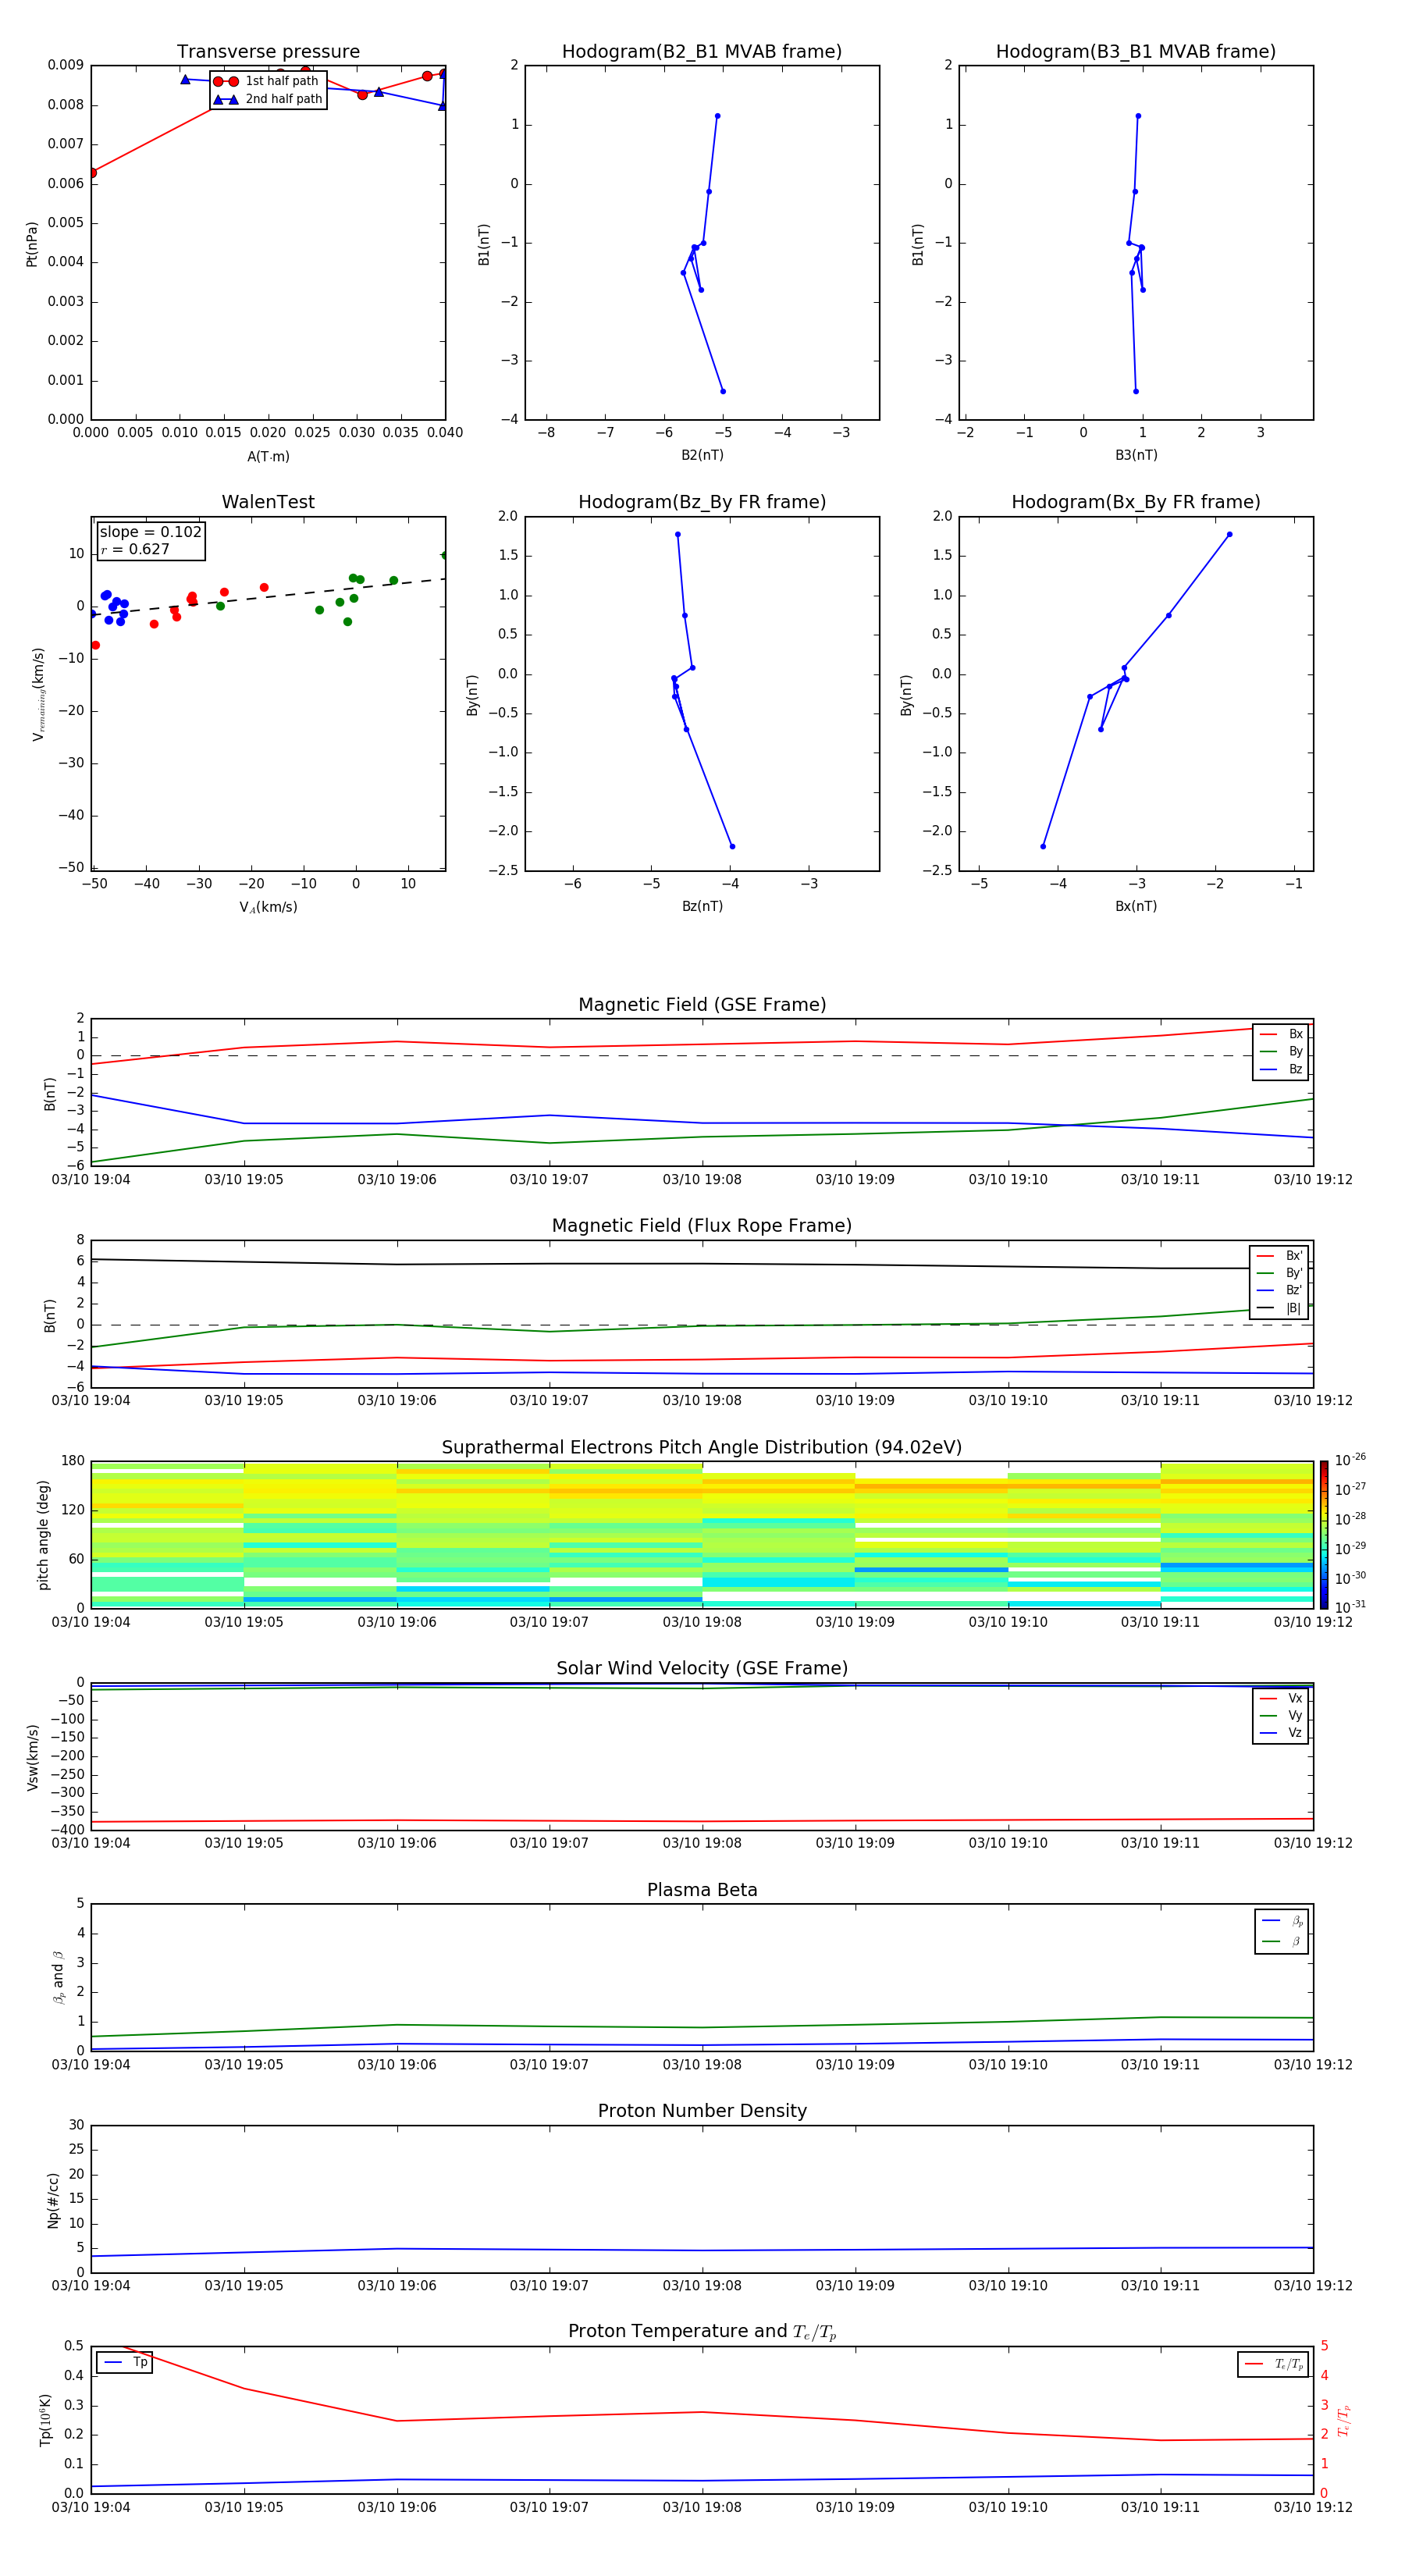Viewport: 1405px width, 2576px height.
Task: Click the pitch angle spectrogram heat map
Action: pyautogui.click(x=702, y=1535)
